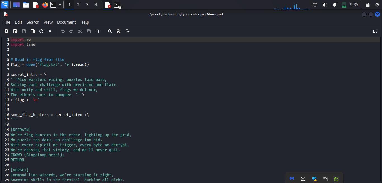Open the Kali applications menu
This screenshot has height=183, width=382.
[x=5, y=5]
